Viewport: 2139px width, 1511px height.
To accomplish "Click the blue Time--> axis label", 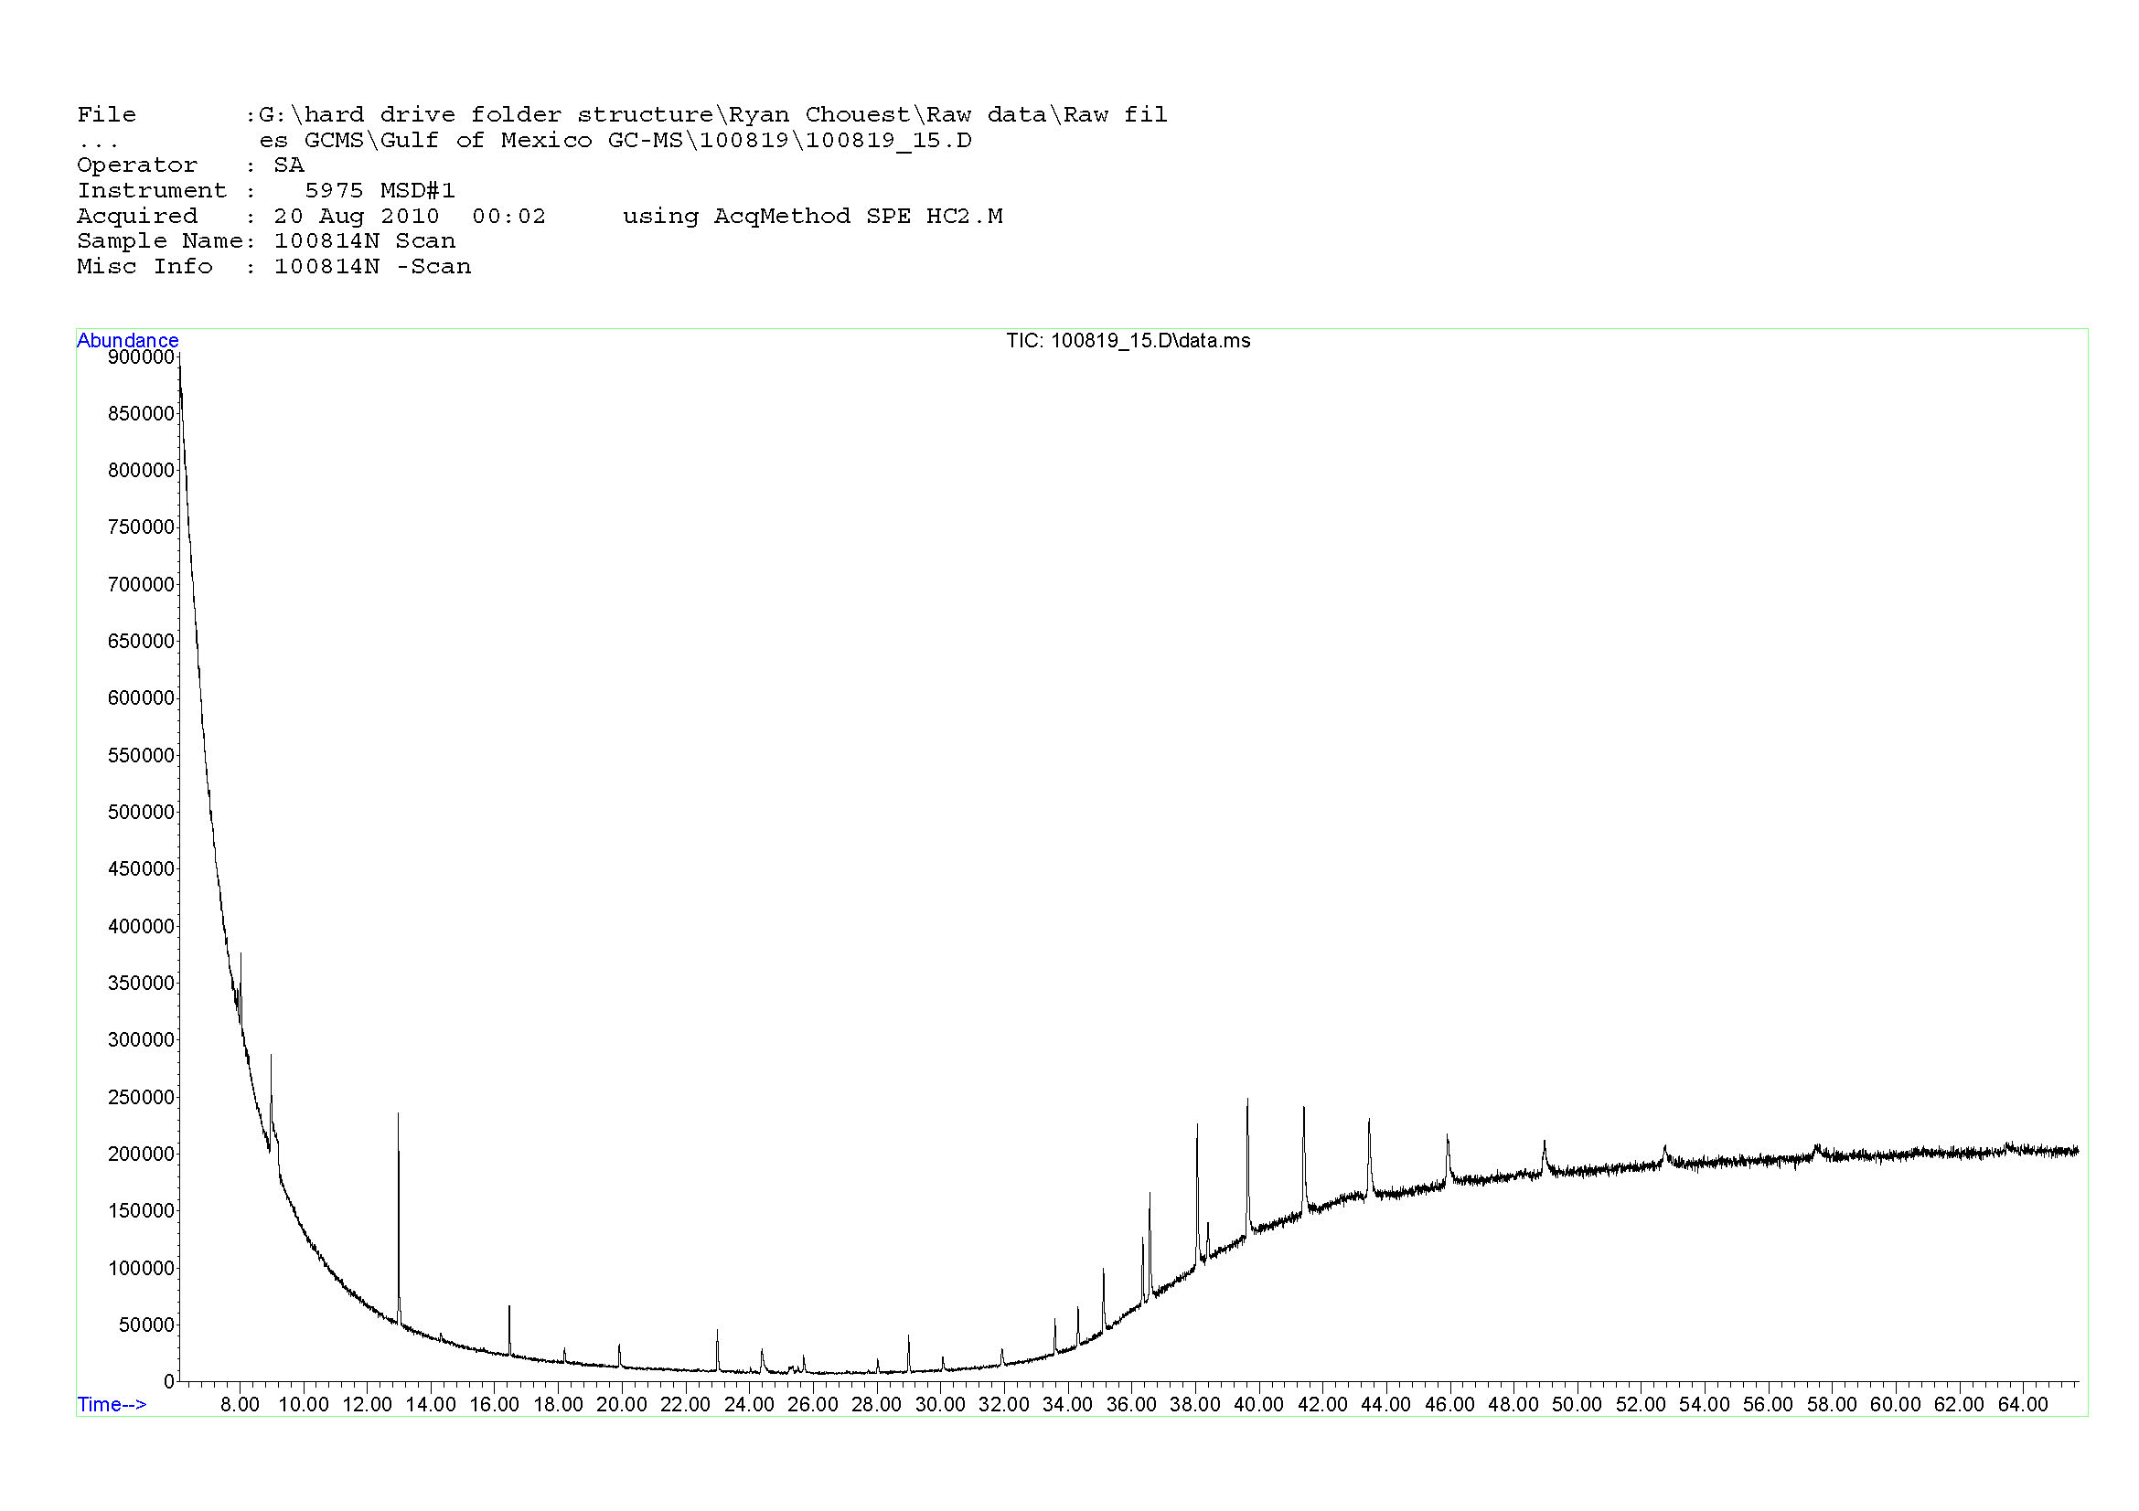I will click(x=112, y=1404).
